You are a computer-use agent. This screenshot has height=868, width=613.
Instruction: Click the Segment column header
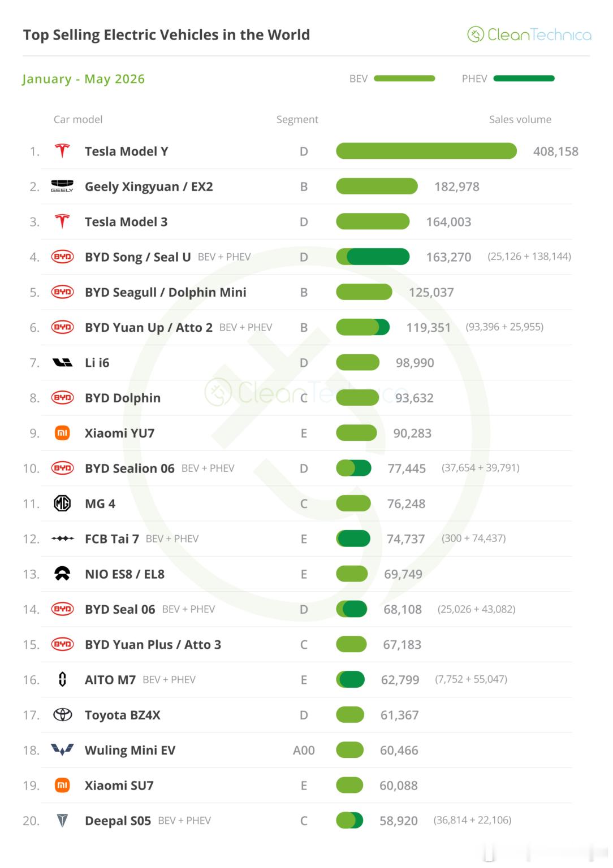click(x=297, y=119)
